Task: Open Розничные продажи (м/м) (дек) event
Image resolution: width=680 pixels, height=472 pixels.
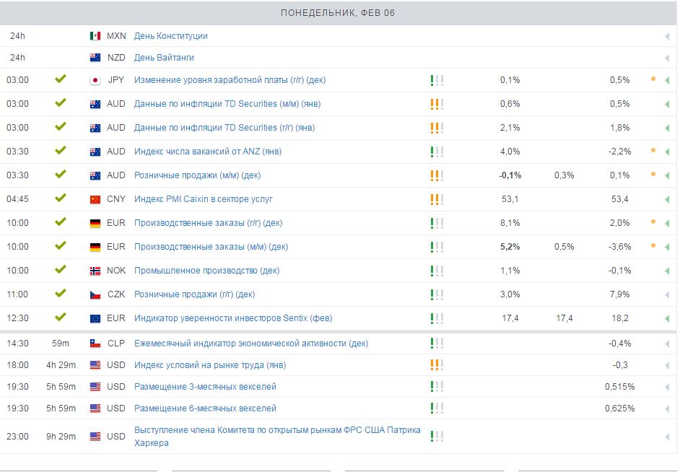Action: pyautogui.click(x=197, y=175)
